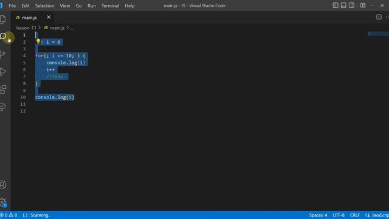Click the closing brace on line 8
Viewport: 389px width, 219px height.
point(36,83)
